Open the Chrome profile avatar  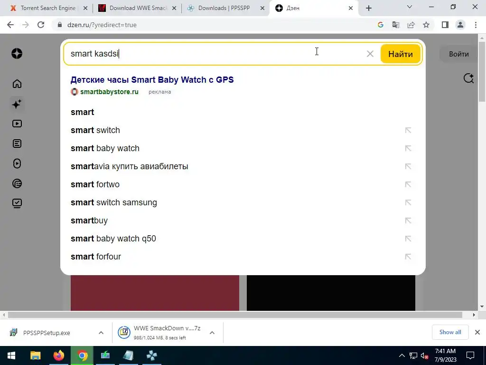click(x=460, y=25)
